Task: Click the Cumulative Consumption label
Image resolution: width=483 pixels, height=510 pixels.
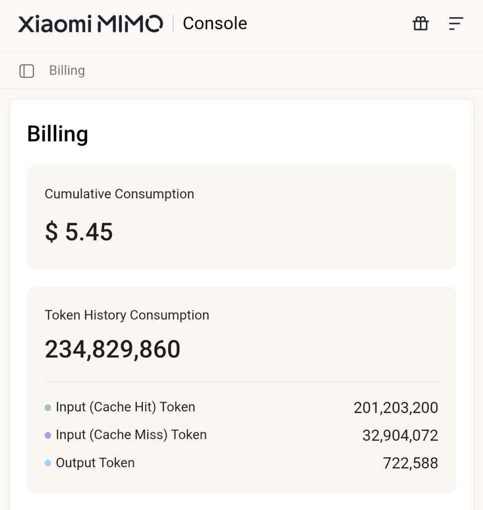Action: [120, 194]
